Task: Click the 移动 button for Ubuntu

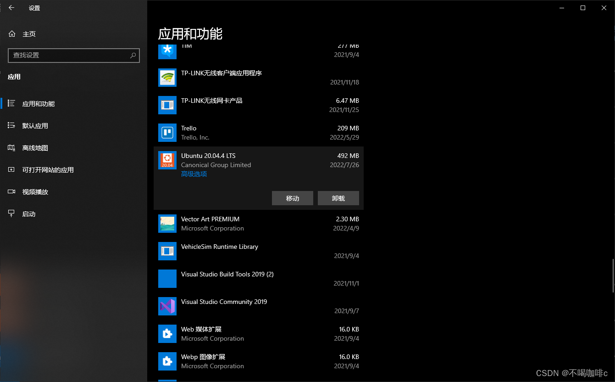Action: [x=293, y=198]
